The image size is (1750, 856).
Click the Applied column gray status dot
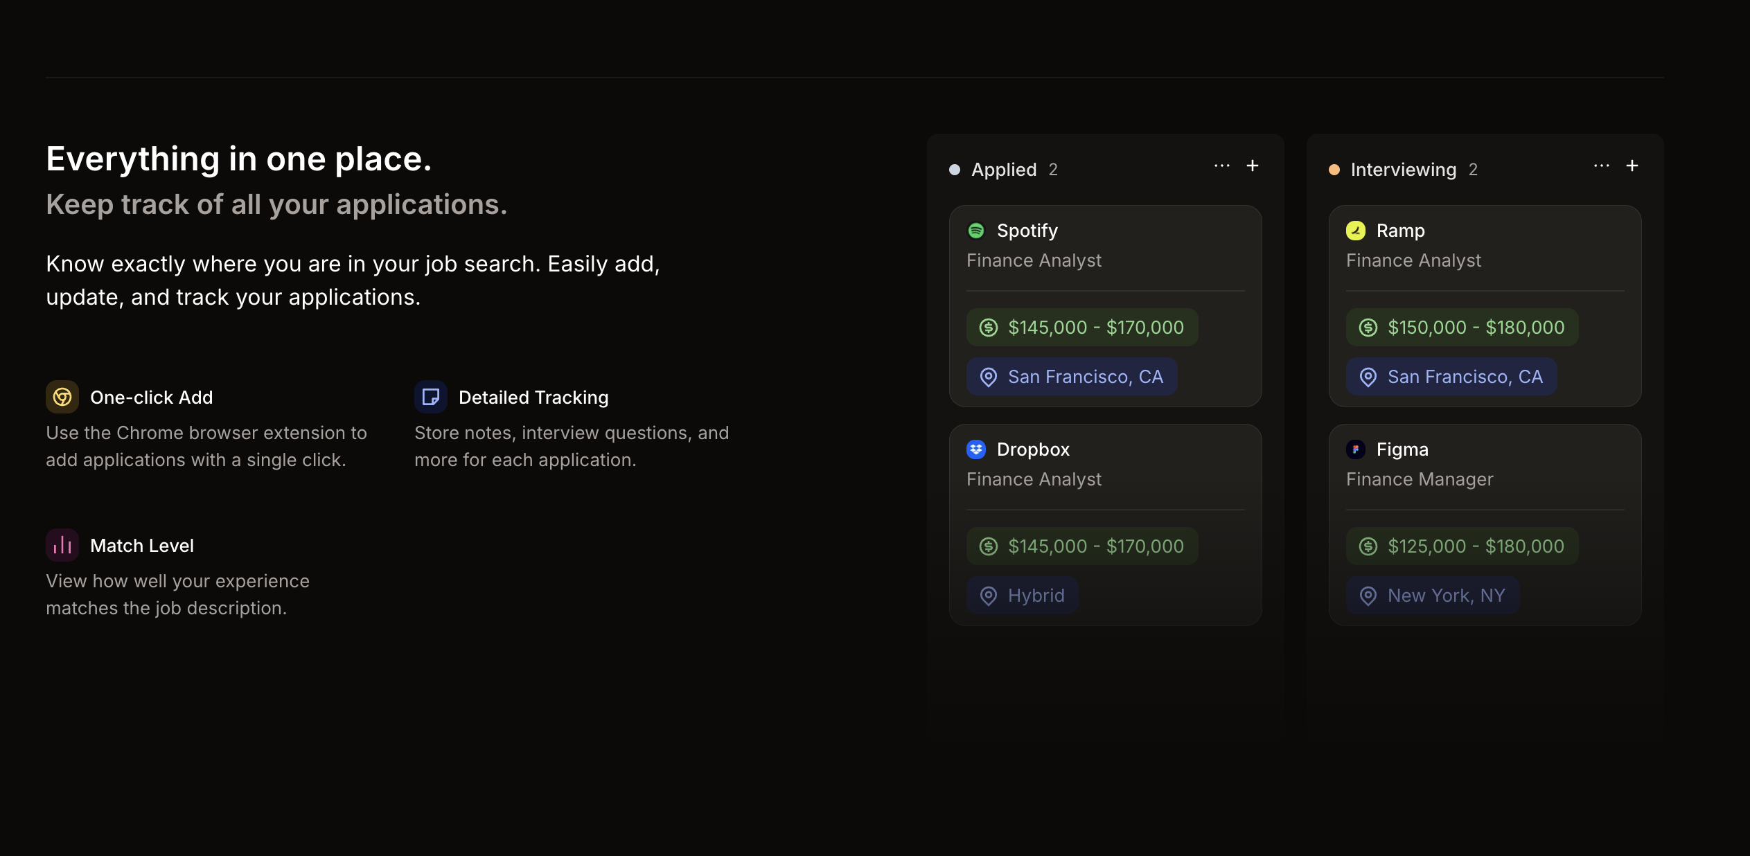pos(955,170)
